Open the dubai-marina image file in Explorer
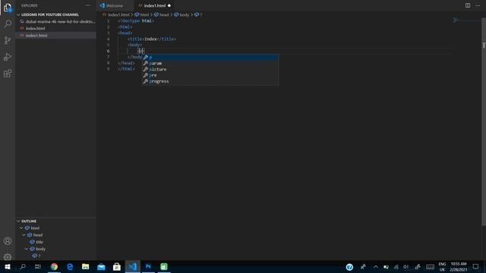The width and height of the screenshot is (486, 273). 55,22
